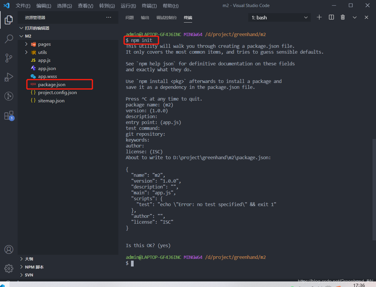376x287 pixels.
Task: Open Explorer panel more actions ellipsis
Action: pyautogui.click(x=109, y=18)
